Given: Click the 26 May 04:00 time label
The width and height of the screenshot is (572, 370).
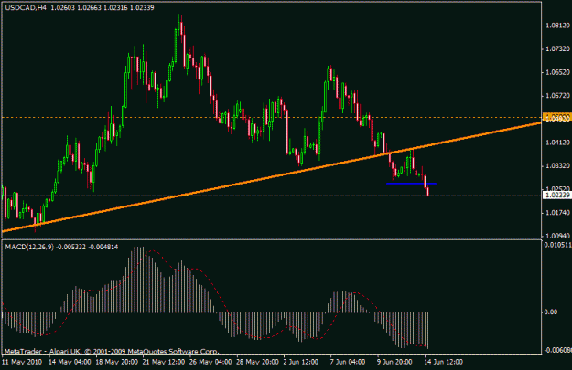Looking at the screenshot, I should 210,362.
